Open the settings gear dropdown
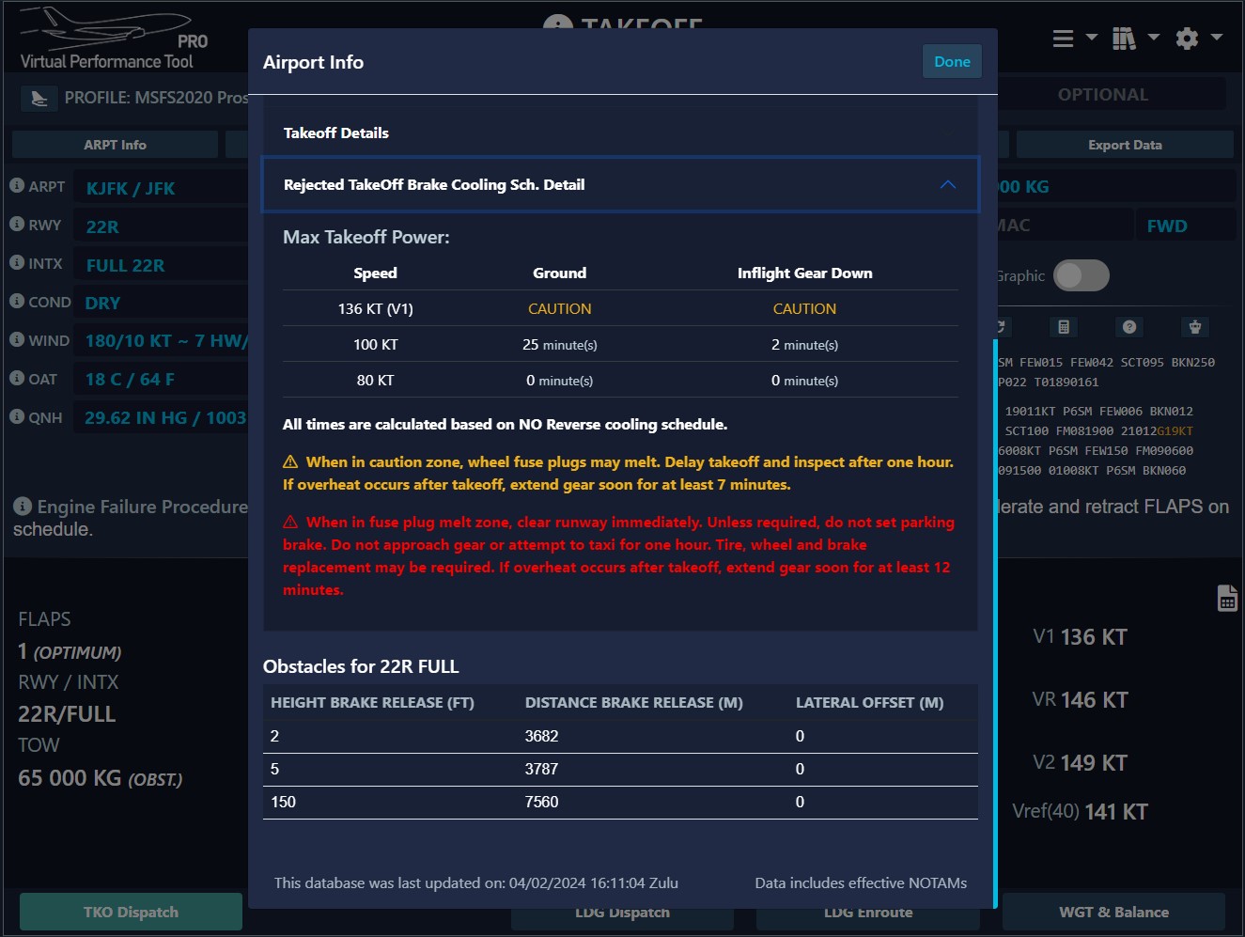Viewport: 1245px width, 937px height. point(1198,39)
